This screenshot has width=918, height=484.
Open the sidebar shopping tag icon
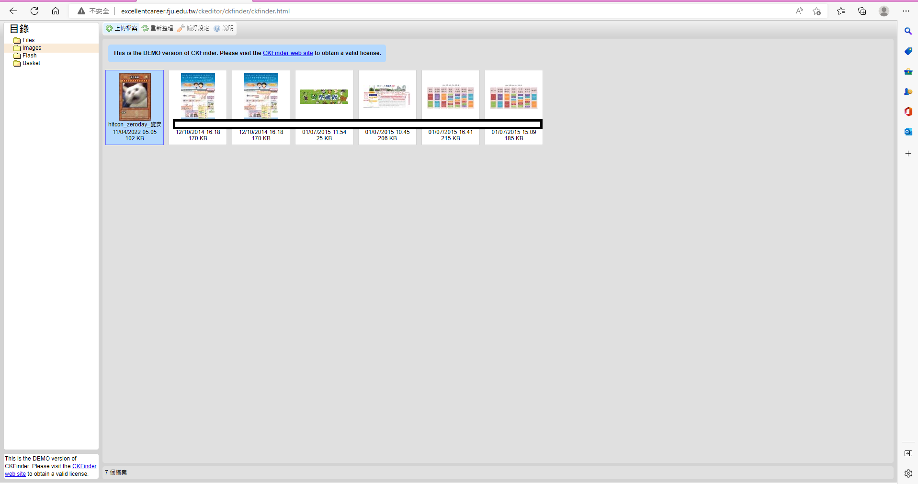(908, 51)
